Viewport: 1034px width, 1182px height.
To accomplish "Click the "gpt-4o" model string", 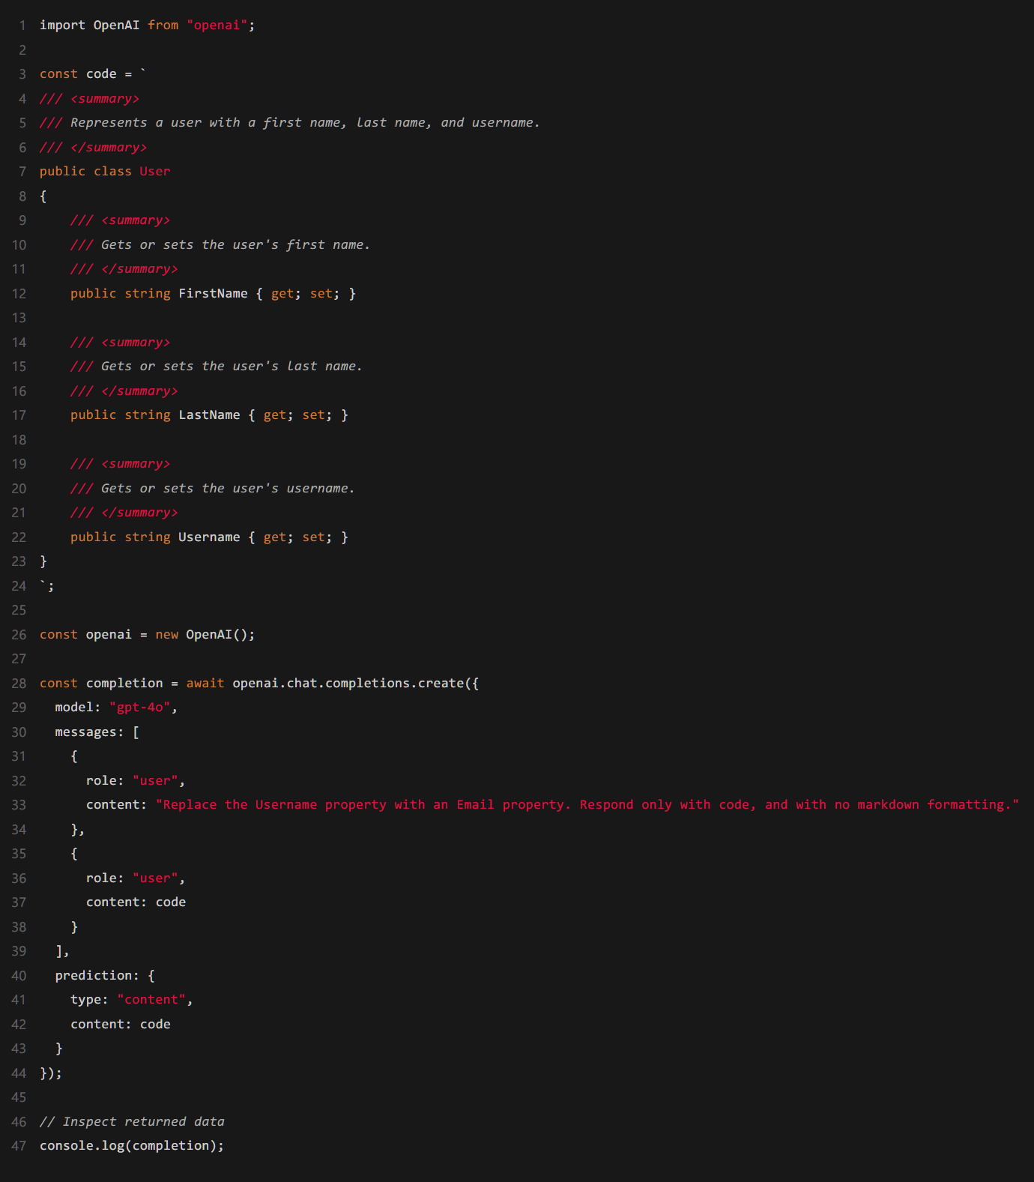I will pyautogui.click(x=139, y=708).
